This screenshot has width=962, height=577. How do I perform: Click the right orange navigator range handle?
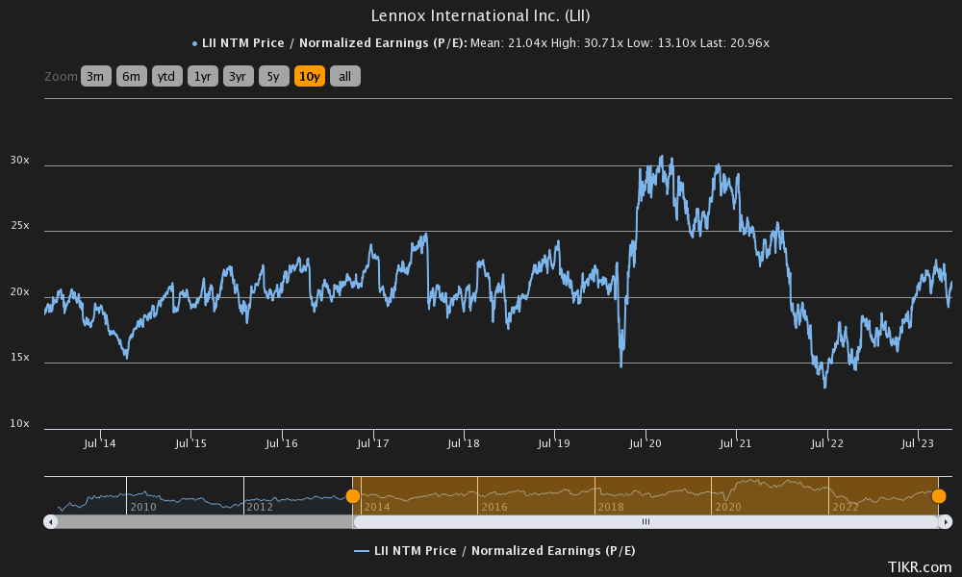click(x=939, y=496)
